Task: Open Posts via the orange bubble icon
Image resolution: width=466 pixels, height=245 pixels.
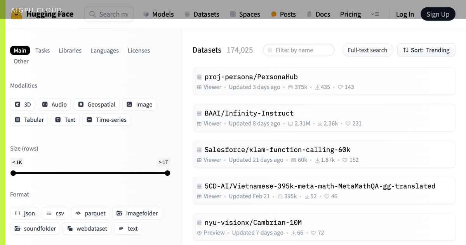Action: click(274, 14)
